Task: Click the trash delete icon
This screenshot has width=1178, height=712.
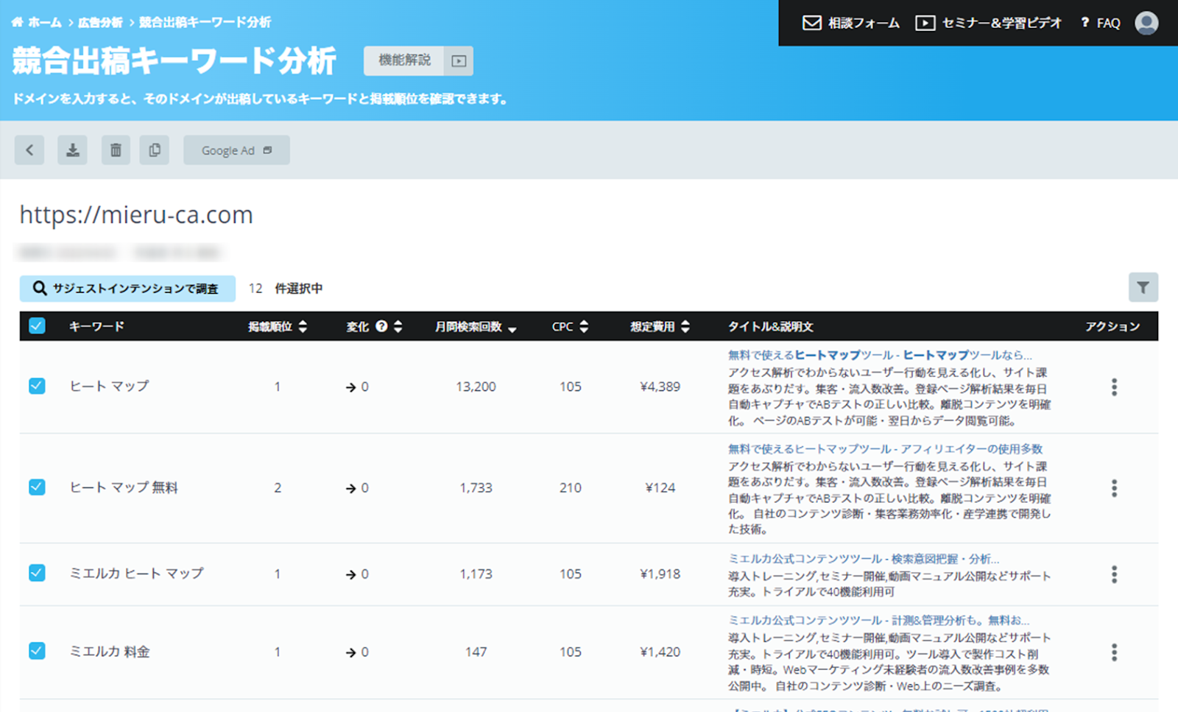Action: click(x=116, y=150)
